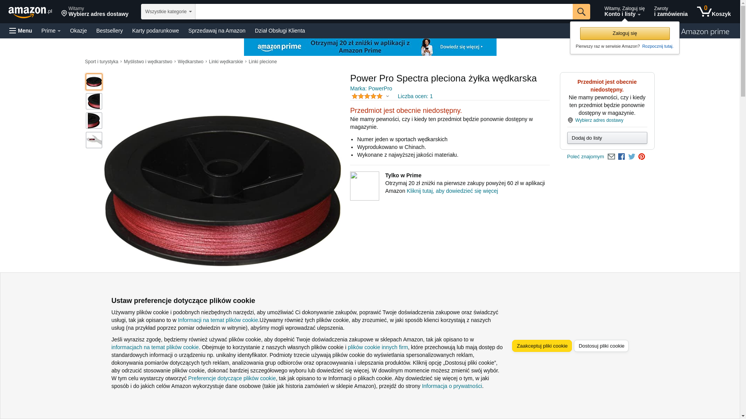This screenshot has height=419, width=746.
Task: Open the shopping cart Koszyk icon
Action: coord(714,12)
